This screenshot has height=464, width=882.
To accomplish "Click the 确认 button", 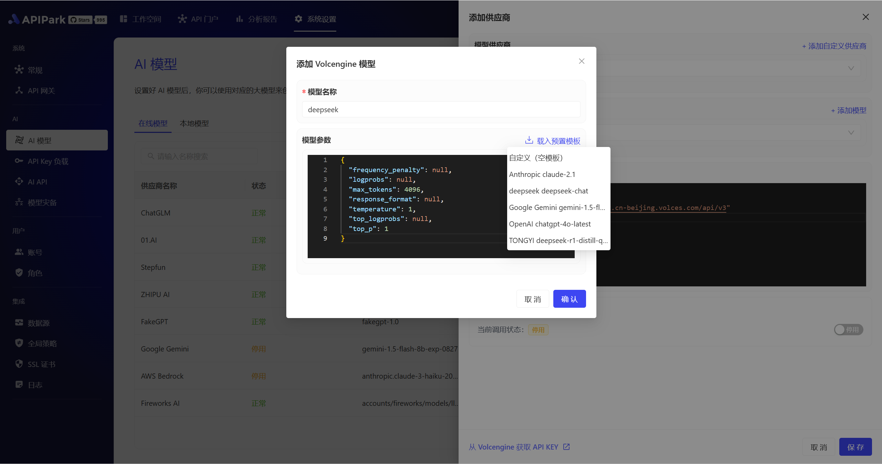I will [569, 299].
